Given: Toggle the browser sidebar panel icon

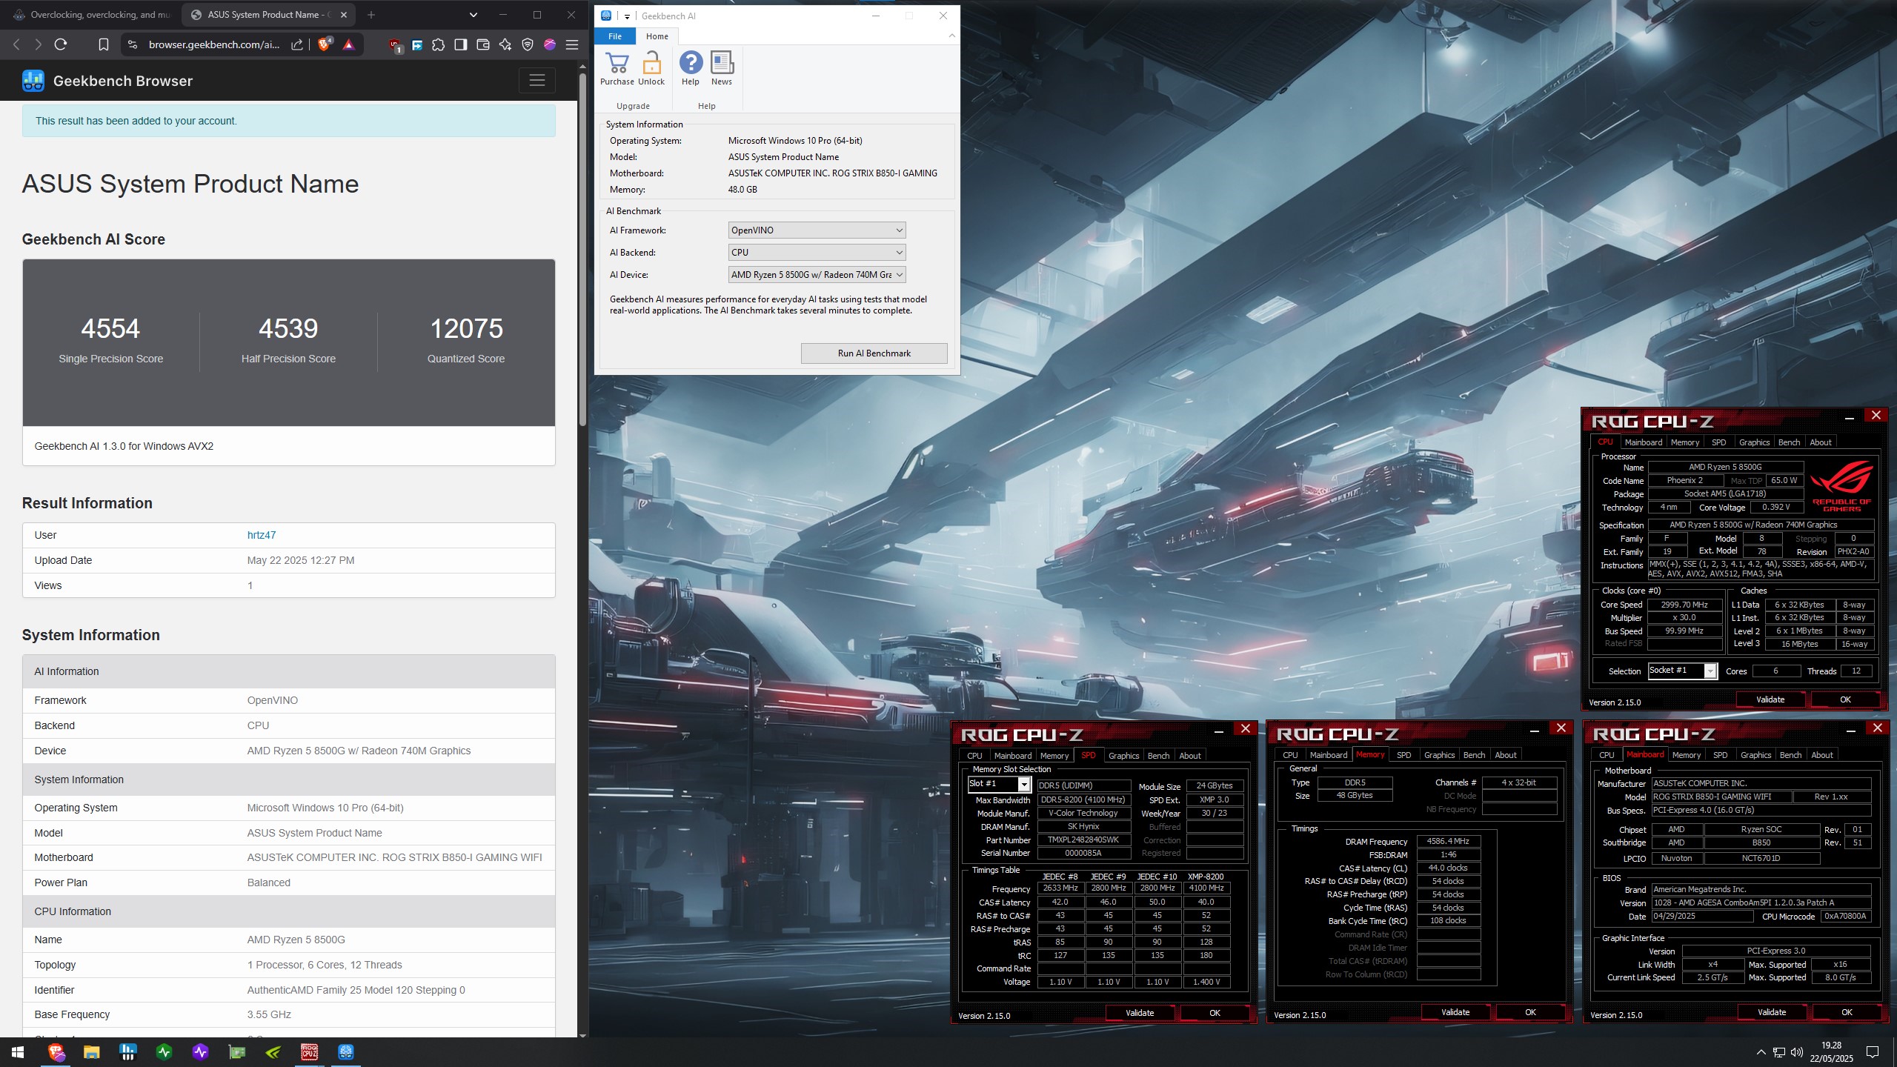Looking at the screenshot, I should [x=461, y=44].
